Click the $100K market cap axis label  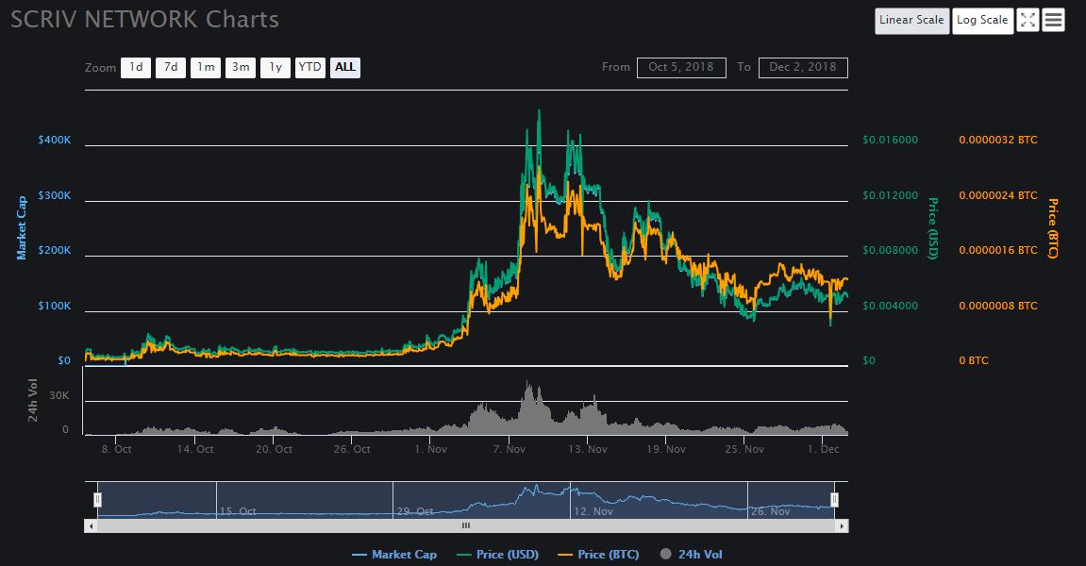tap(55, 307)
